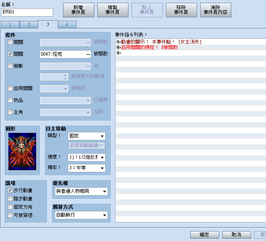Cancel with the 取消 button
266x241 pixels.
click(236, 235)
